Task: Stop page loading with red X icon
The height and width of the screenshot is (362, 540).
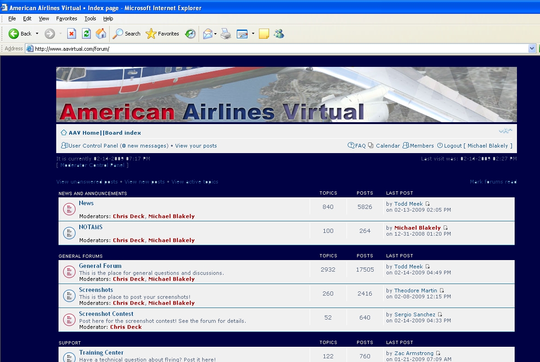Action: tap(71, 34)
